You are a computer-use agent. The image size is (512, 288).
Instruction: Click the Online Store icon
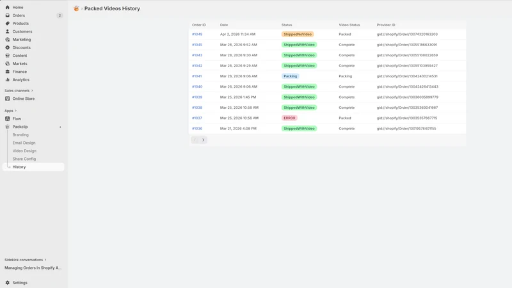[x=8, y=99]
